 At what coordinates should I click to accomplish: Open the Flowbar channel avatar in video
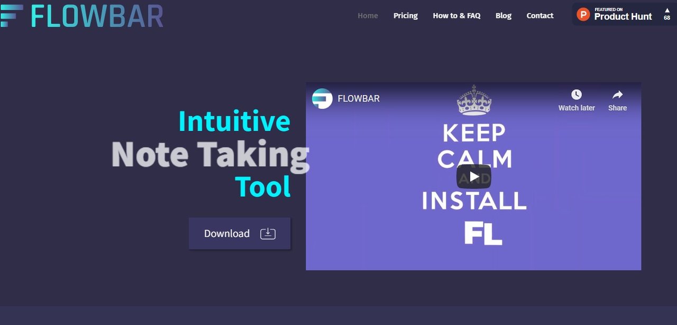(322, 99)
